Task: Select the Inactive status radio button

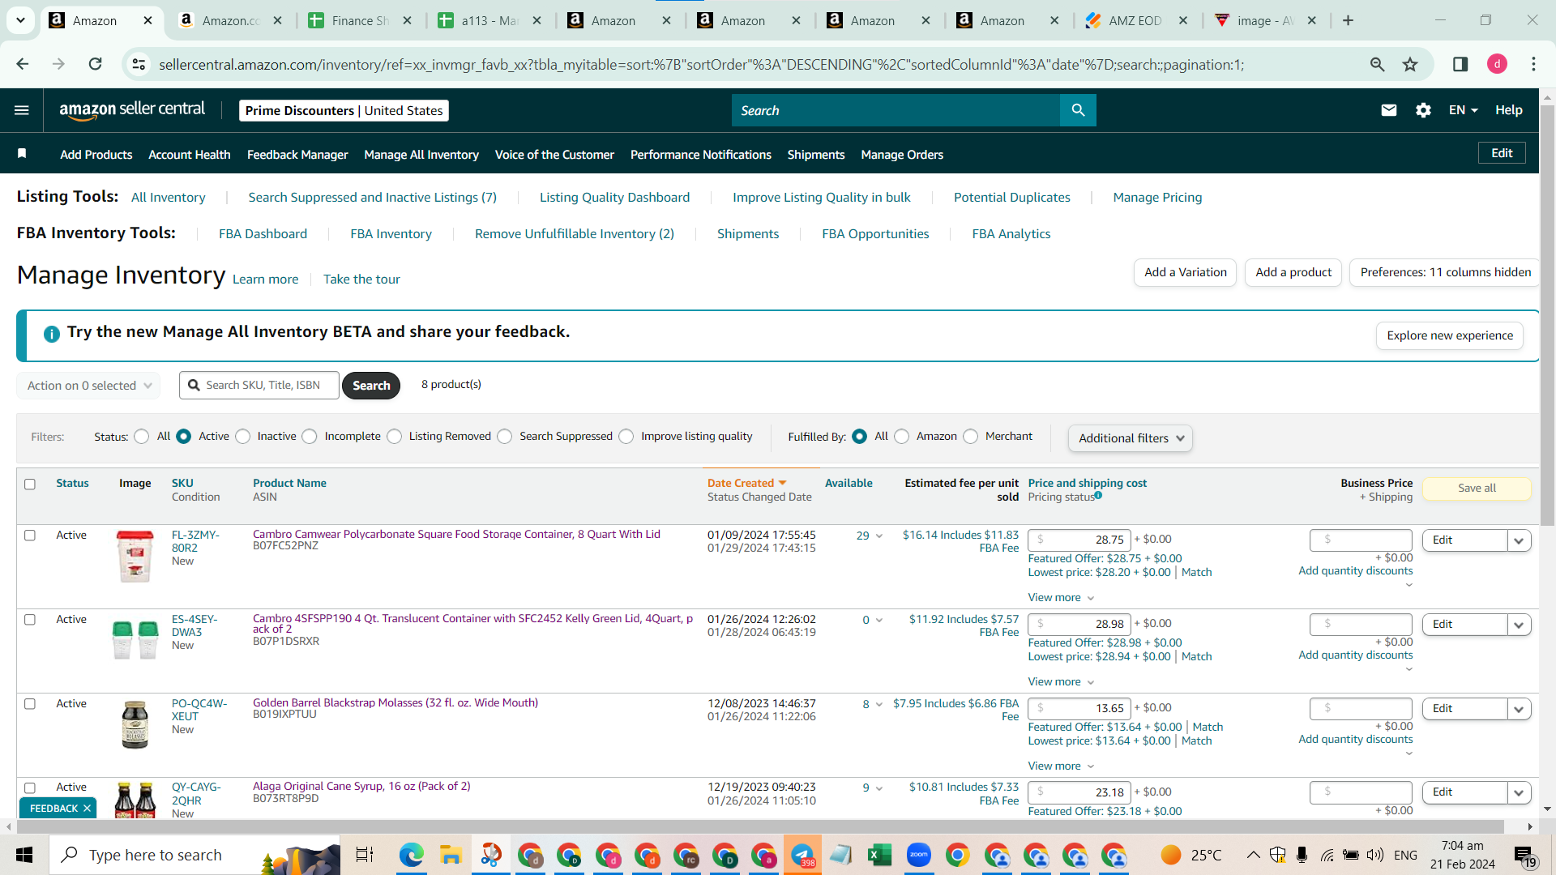Action: pos(243,437)
